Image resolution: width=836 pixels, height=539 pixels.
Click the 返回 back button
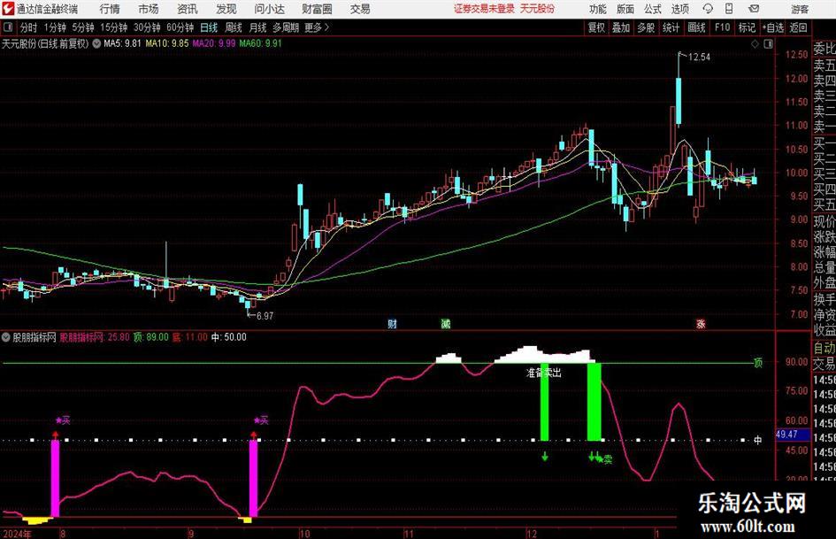[x=798, y=27]
